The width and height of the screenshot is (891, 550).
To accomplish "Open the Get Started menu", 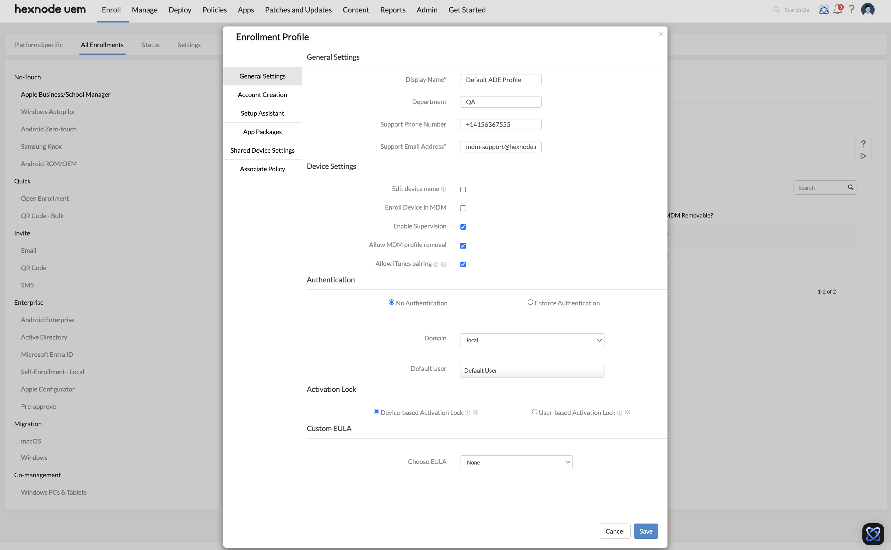I will coord(467,10).
